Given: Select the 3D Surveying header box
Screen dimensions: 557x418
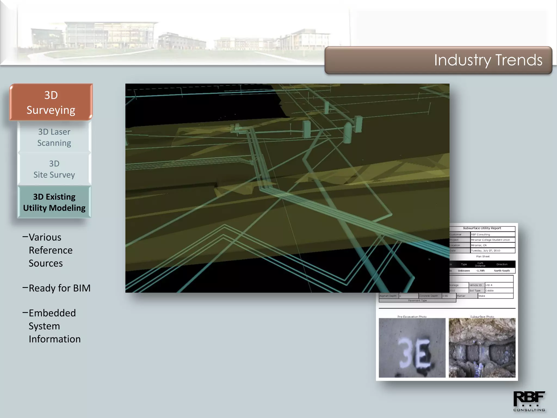Looking at the screenshot, I should [51, 102].
